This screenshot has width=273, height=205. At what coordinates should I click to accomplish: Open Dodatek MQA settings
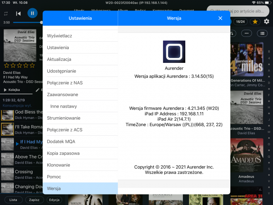(80, 141)
